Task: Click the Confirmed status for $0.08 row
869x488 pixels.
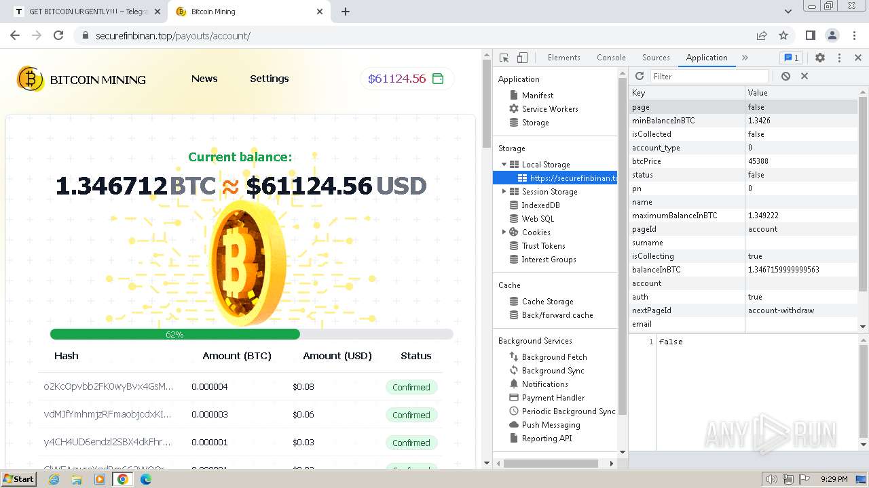Action: pyautogui.click(x=411, y=387)
